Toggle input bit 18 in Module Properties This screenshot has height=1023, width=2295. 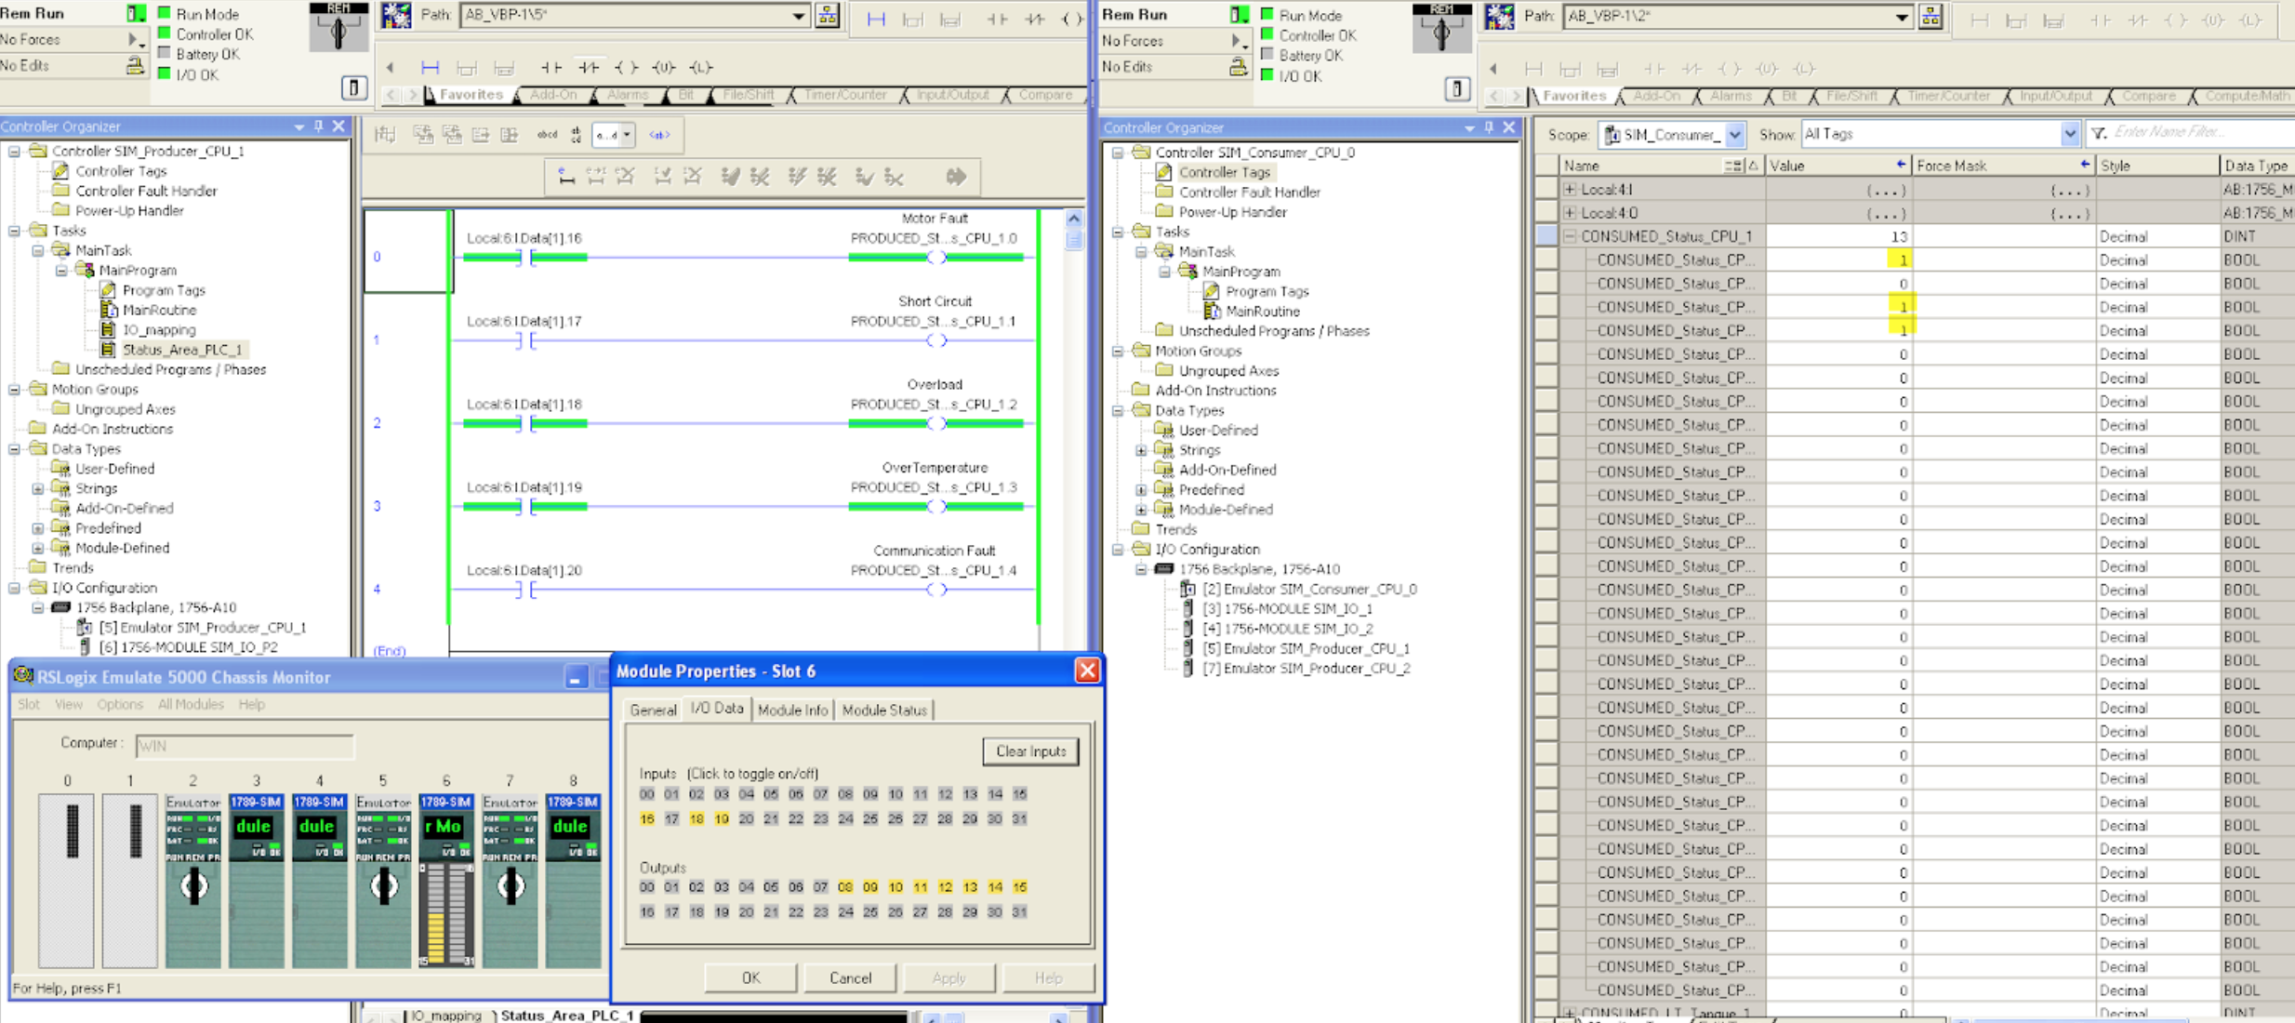[x=696, y=818]
